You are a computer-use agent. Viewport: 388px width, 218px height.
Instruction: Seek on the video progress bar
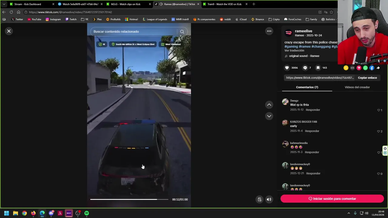pos(129,199)
